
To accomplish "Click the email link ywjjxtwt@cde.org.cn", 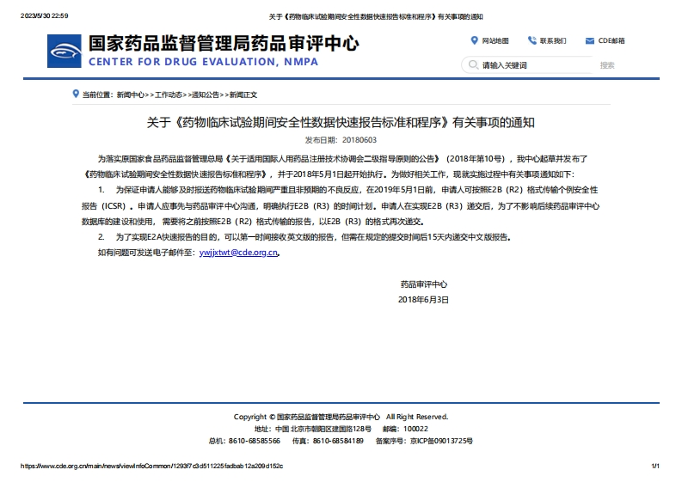I will 238,253.
